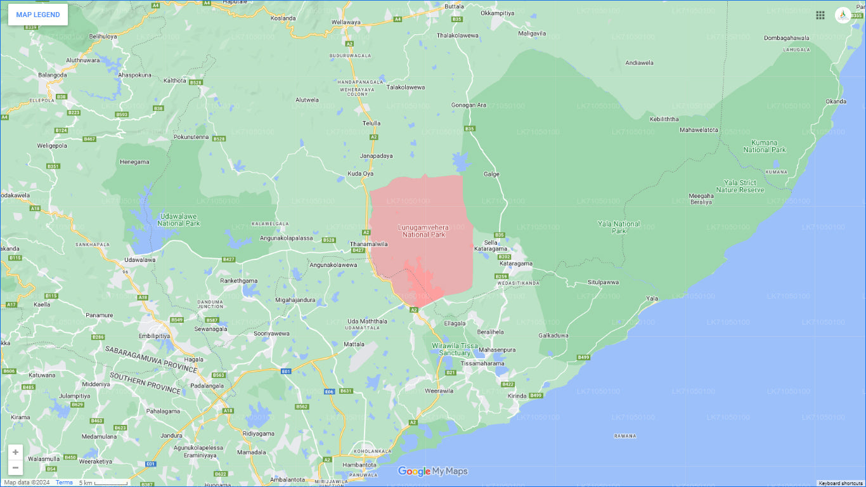The image size is (866, 487).
Task: Click the Wirawila Tissa Sanctuary label
Action: pos(455,349)
